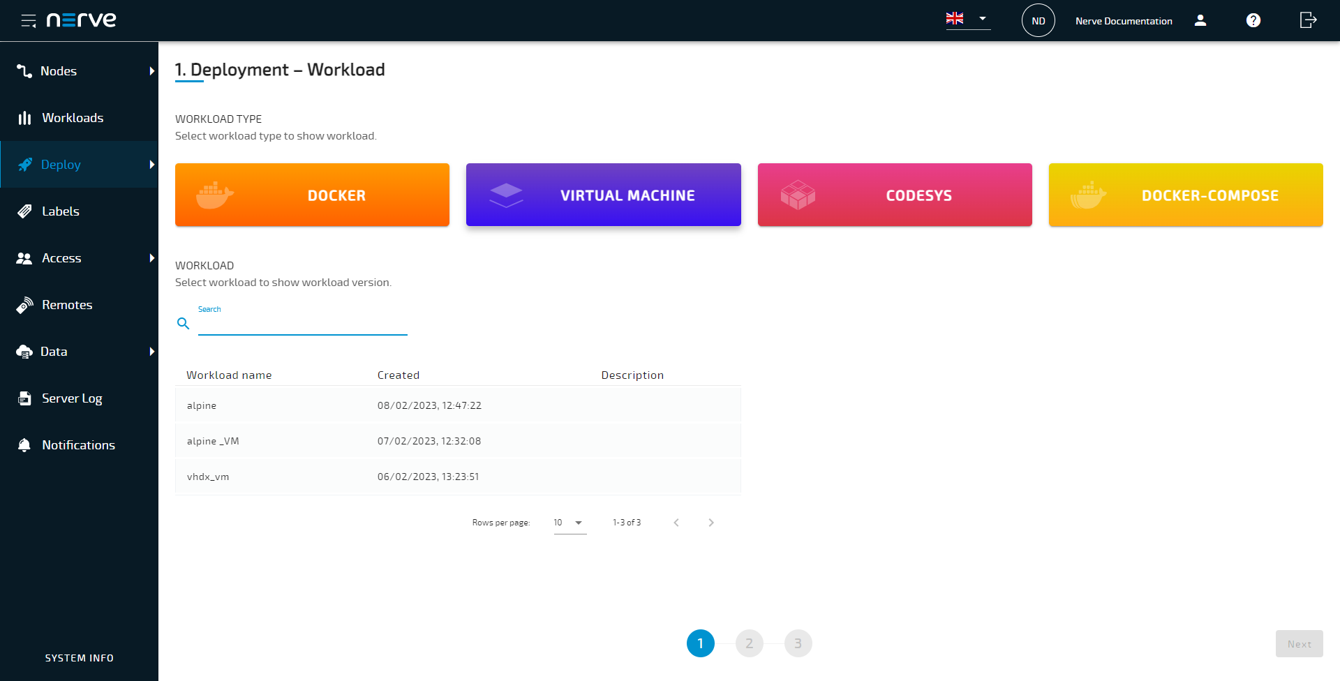Image resolution: width=1340 pixels, height=681 pixels.
Task: Open the language flag dropdown
Action: (967, 19)
